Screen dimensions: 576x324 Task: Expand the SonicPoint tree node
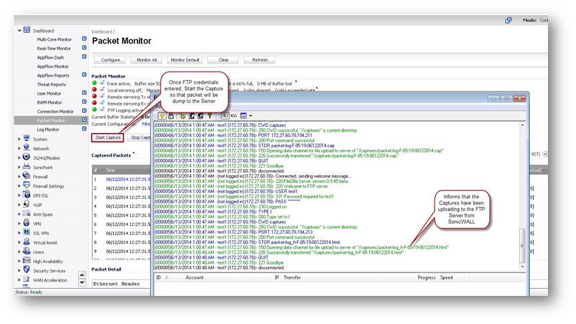click(x=19, y=167)
